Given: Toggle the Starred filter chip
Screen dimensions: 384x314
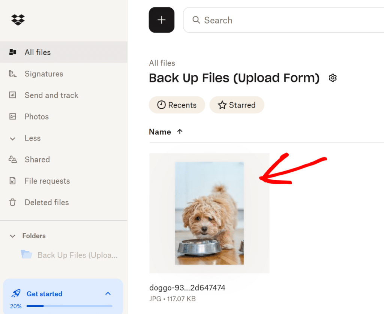Looking at the screenshot, I should click(x=237, y=105).
